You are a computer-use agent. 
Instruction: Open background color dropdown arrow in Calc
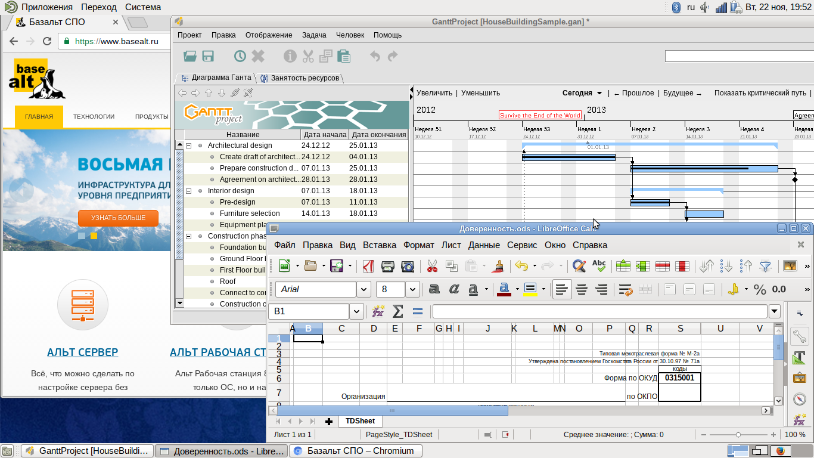(x=543, y=289)
